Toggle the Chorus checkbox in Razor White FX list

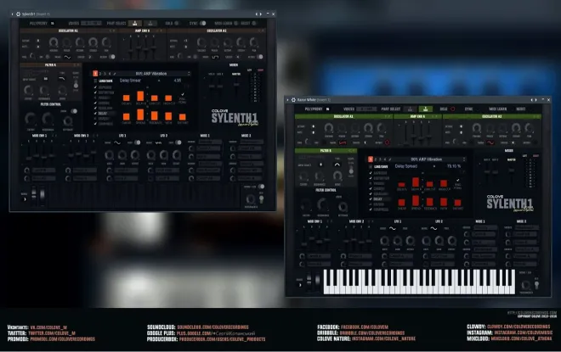[371, 188]
